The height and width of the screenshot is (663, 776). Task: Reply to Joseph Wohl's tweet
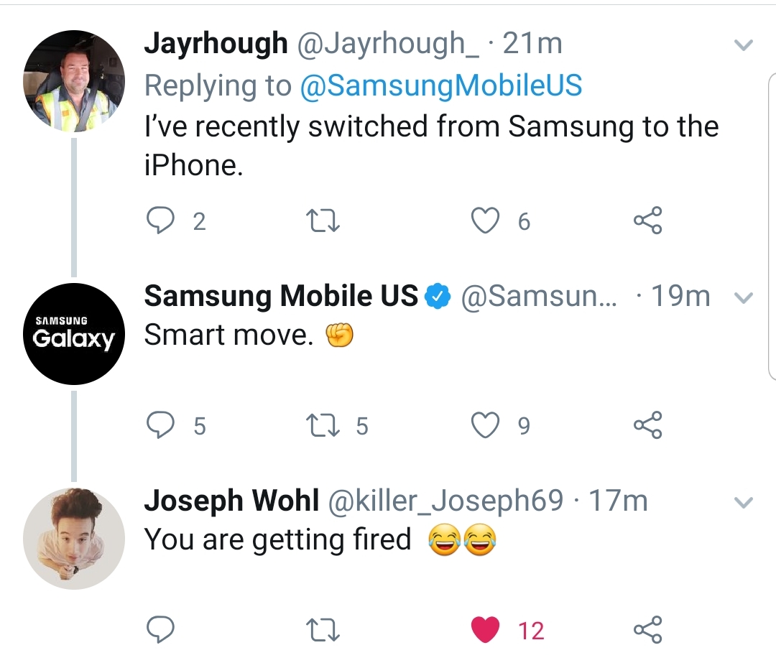[159, 630]
